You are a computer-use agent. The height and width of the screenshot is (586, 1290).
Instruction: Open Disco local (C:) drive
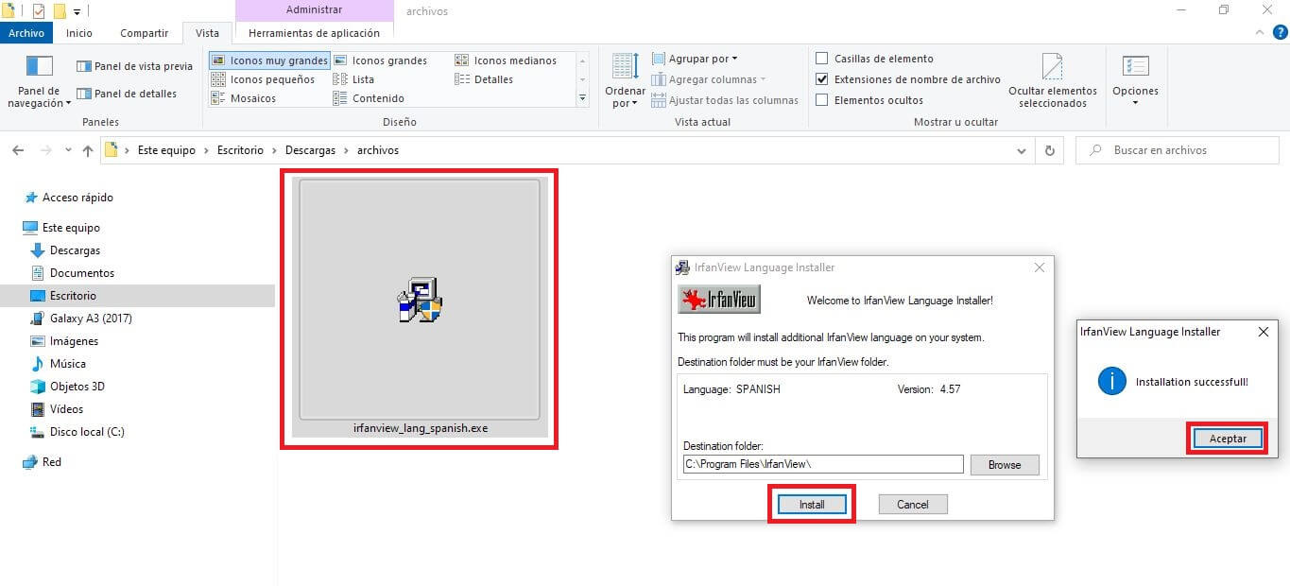tap(87, 432)
